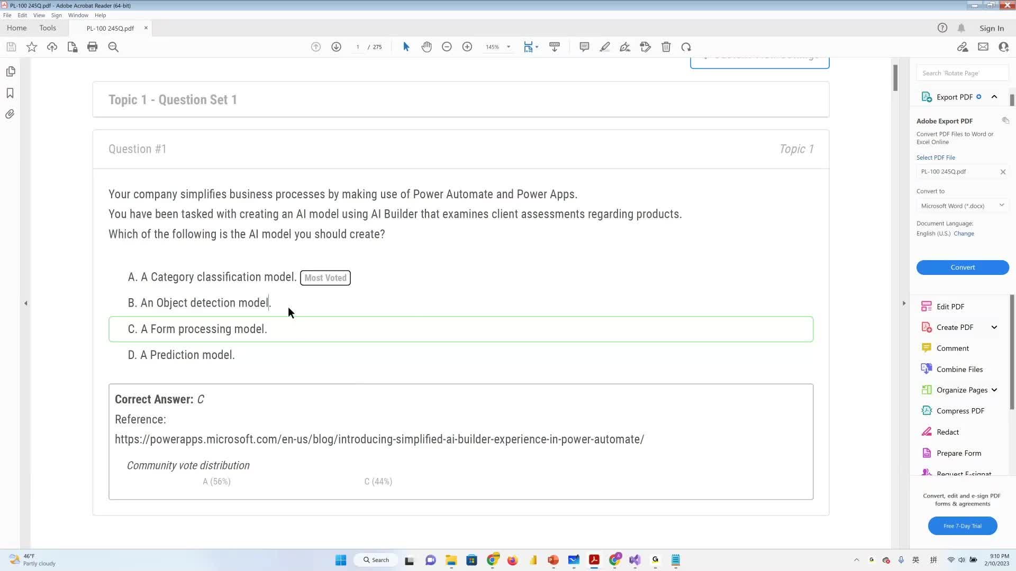1016x571 pixels.
Task: Open the View menu
Action: (x=39, y=15)
